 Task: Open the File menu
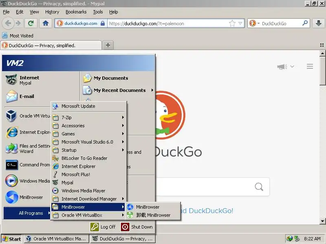[x=6, y=12]
